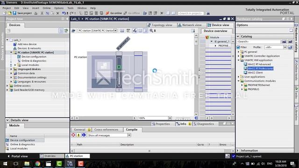Click the New project icon in toolbar
The width and height of the screenshot is (299, 168).
(x=5, y=13)
